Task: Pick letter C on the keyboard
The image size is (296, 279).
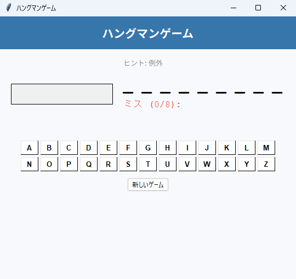Action: 69,148
